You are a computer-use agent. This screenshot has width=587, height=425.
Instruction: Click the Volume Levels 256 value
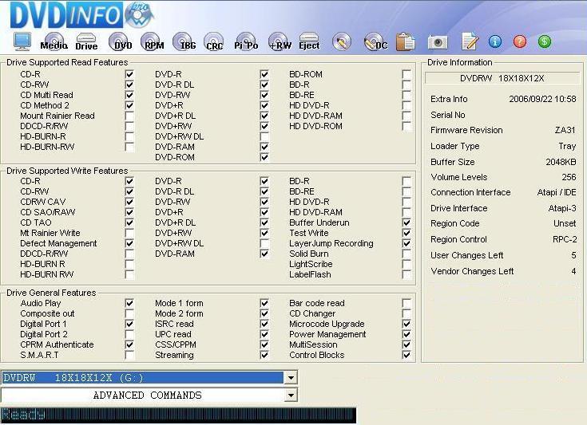569,177
